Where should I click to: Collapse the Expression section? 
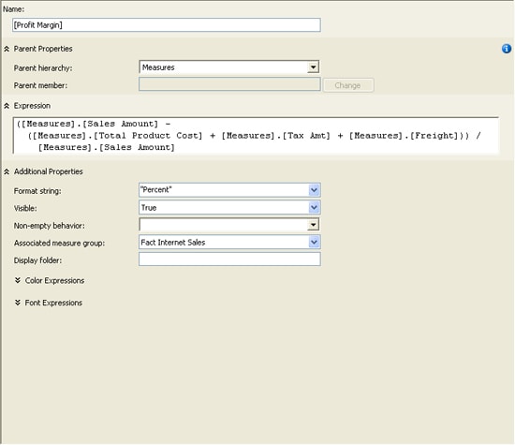7,106
